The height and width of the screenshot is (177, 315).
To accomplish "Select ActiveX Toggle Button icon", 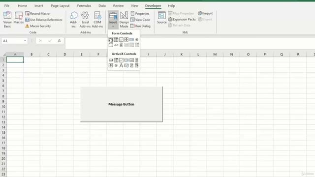I will (131, 65).
